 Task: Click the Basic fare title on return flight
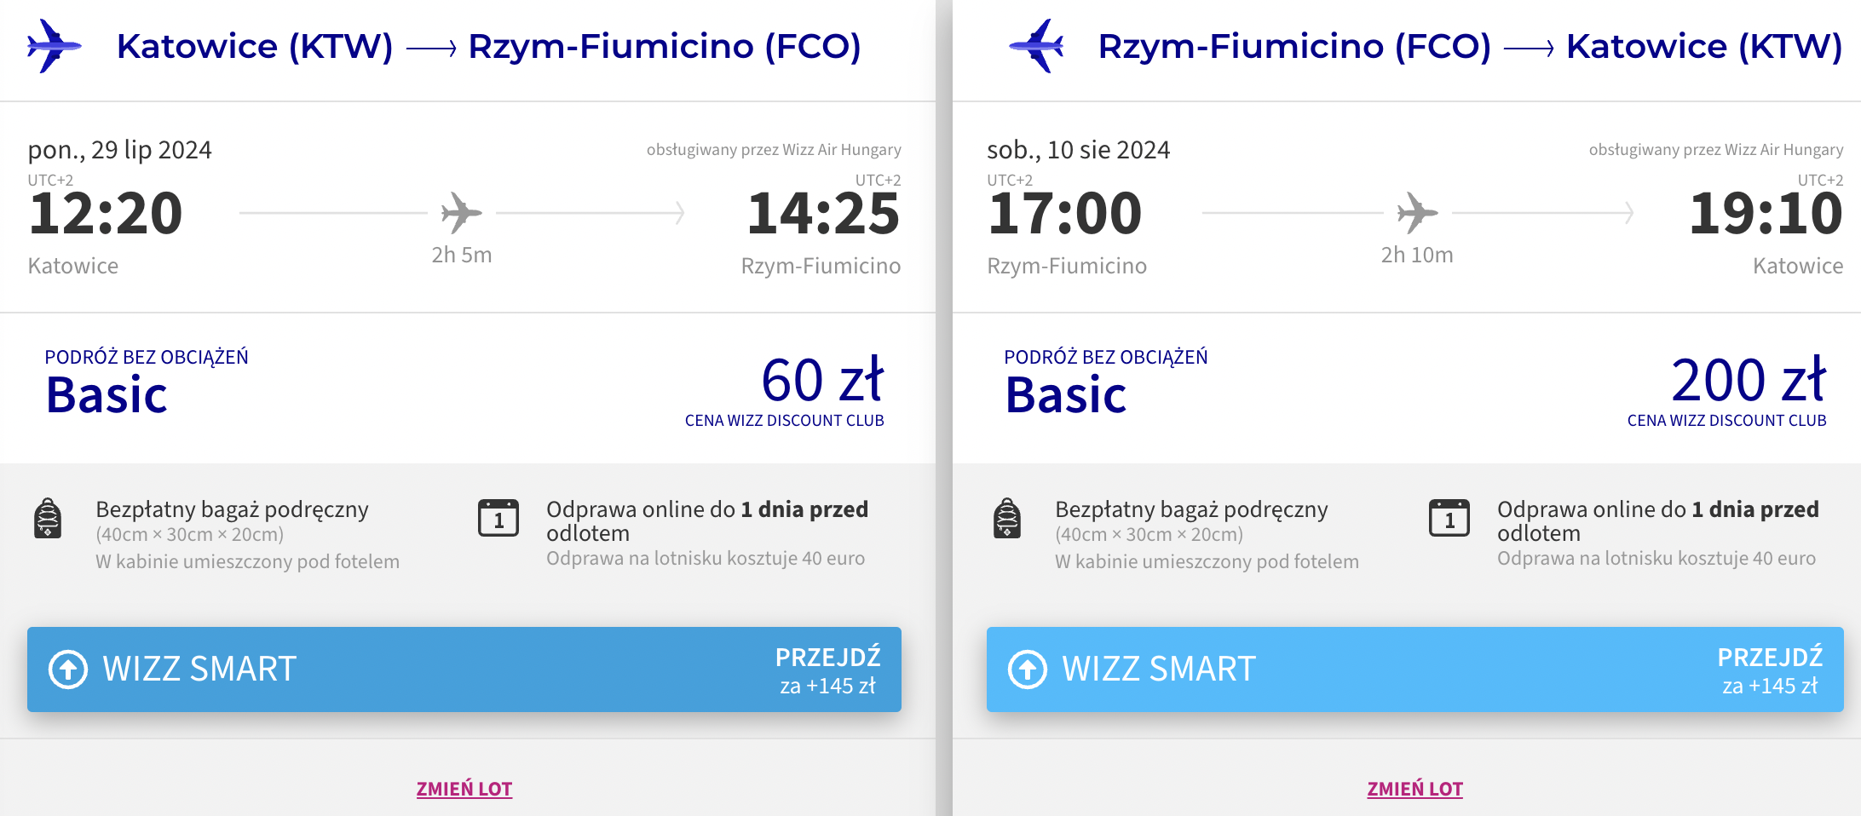(1067, 395)
